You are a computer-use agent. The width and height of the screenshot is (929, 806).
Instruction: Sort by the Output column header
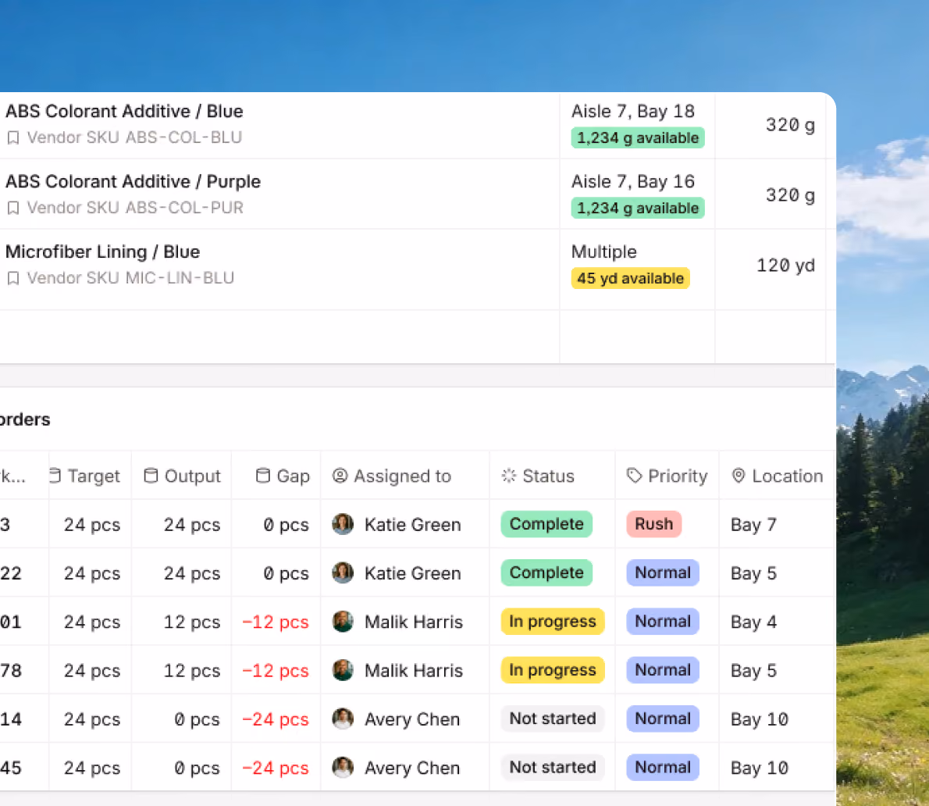(x=182, y=476)
